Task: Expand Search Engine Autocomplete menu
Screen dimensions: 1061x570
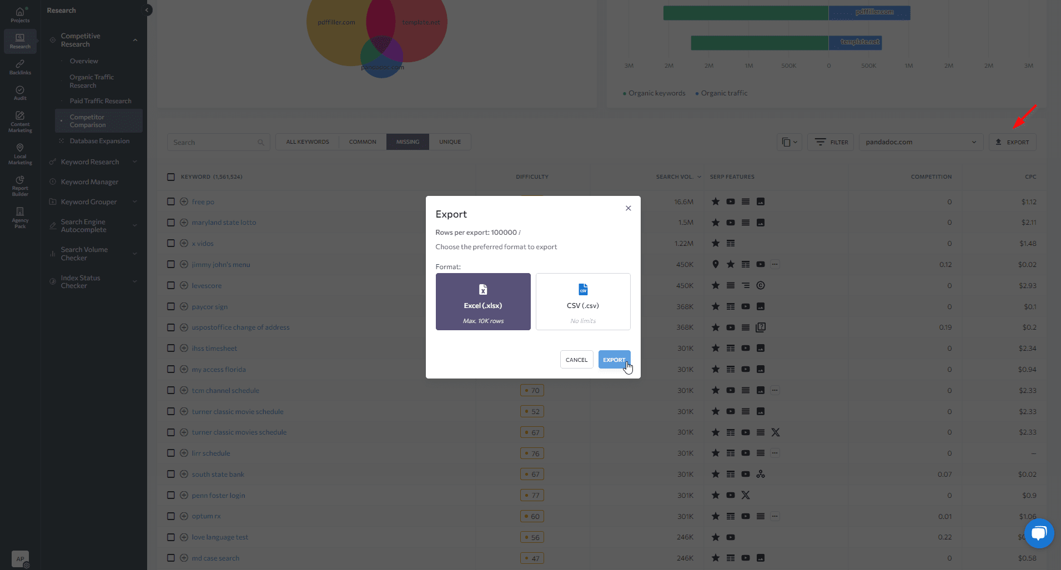Action: click(135, 225)
